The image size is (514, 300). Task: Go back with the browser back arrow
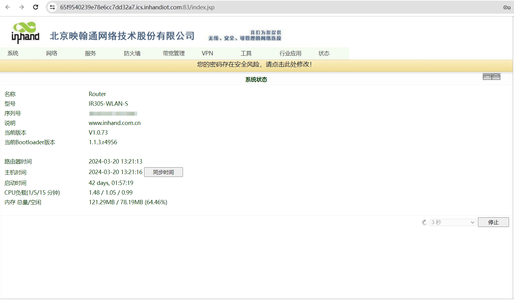(8, 7)
